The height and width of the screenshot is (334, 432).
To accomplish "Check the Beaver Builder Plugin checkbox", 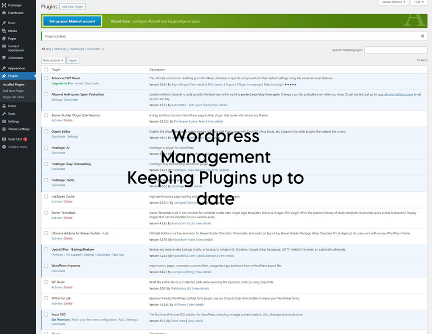I will tap(46, 115).
